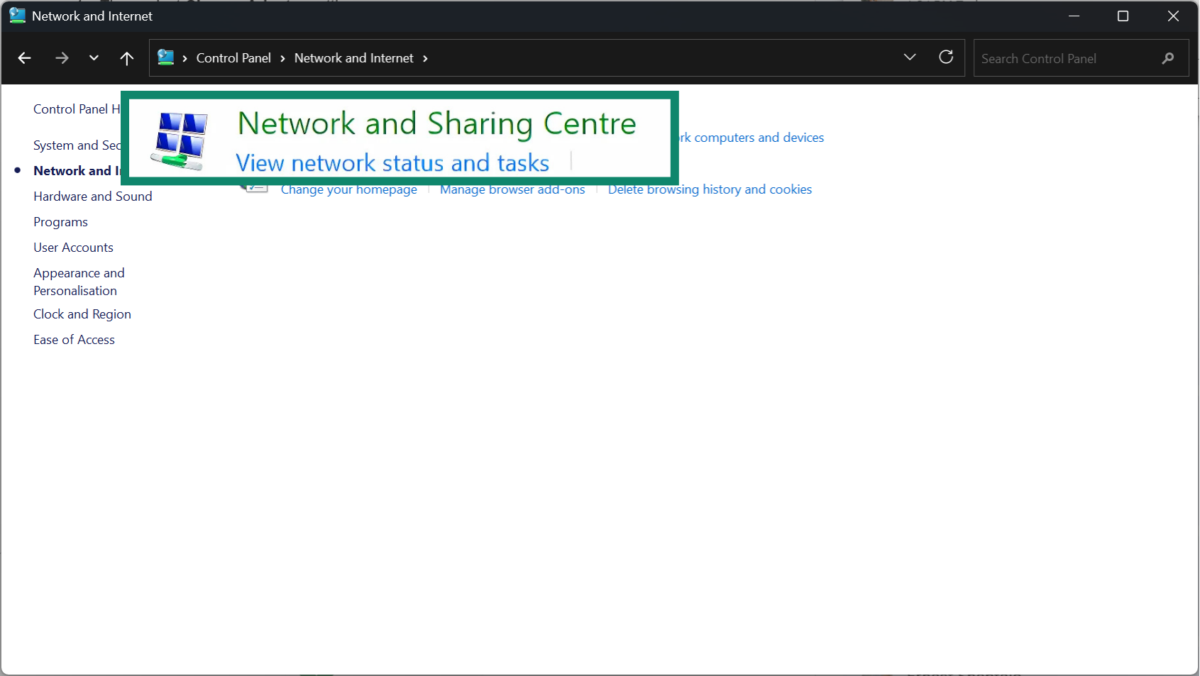Viewport: 1200px width, 676px height.
Task: Click View network computers and devices
Action: pos(752,137)
